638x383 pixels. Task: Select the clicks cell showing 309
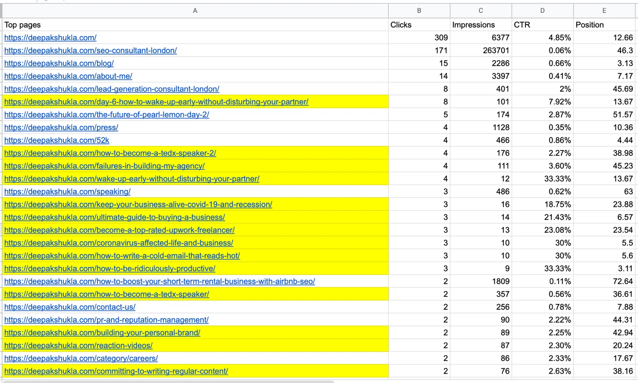(419, 37)
